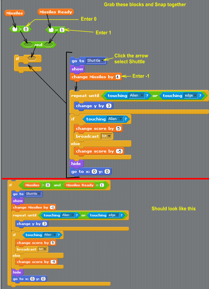Click the 1 field in the unattached equals block

62,30
